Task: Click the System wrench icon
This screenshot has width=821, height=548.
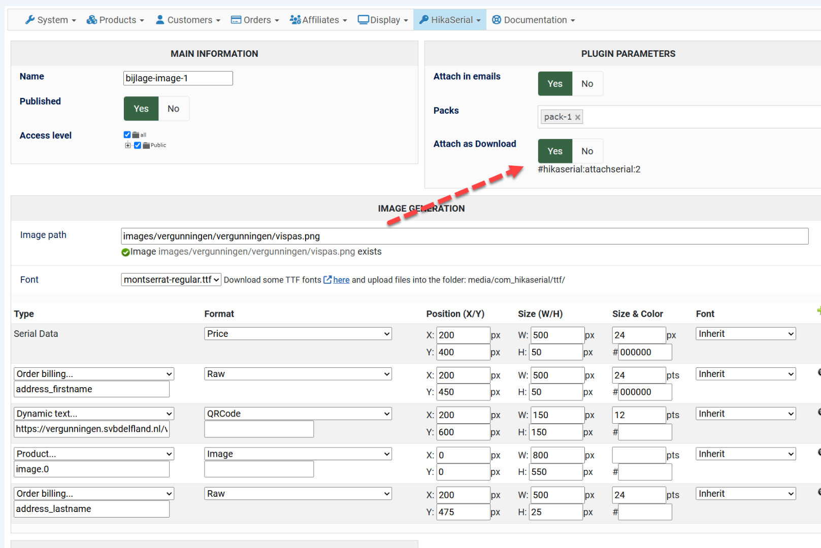Action: click(x=30, y=20)
